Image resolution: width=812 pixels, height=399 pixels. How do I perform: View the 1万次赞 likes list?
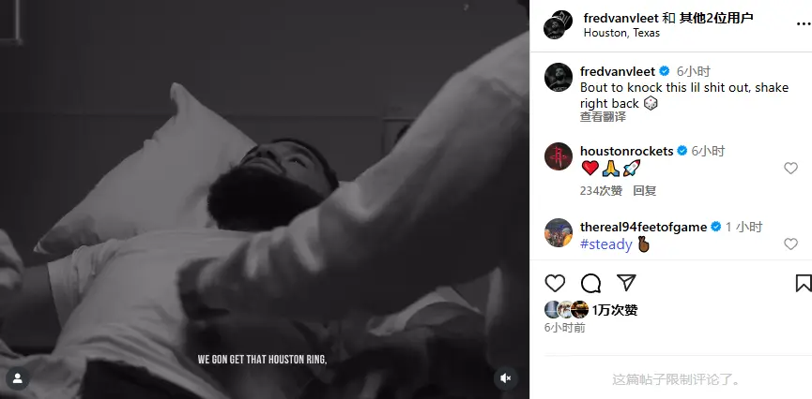pos(615,310)
